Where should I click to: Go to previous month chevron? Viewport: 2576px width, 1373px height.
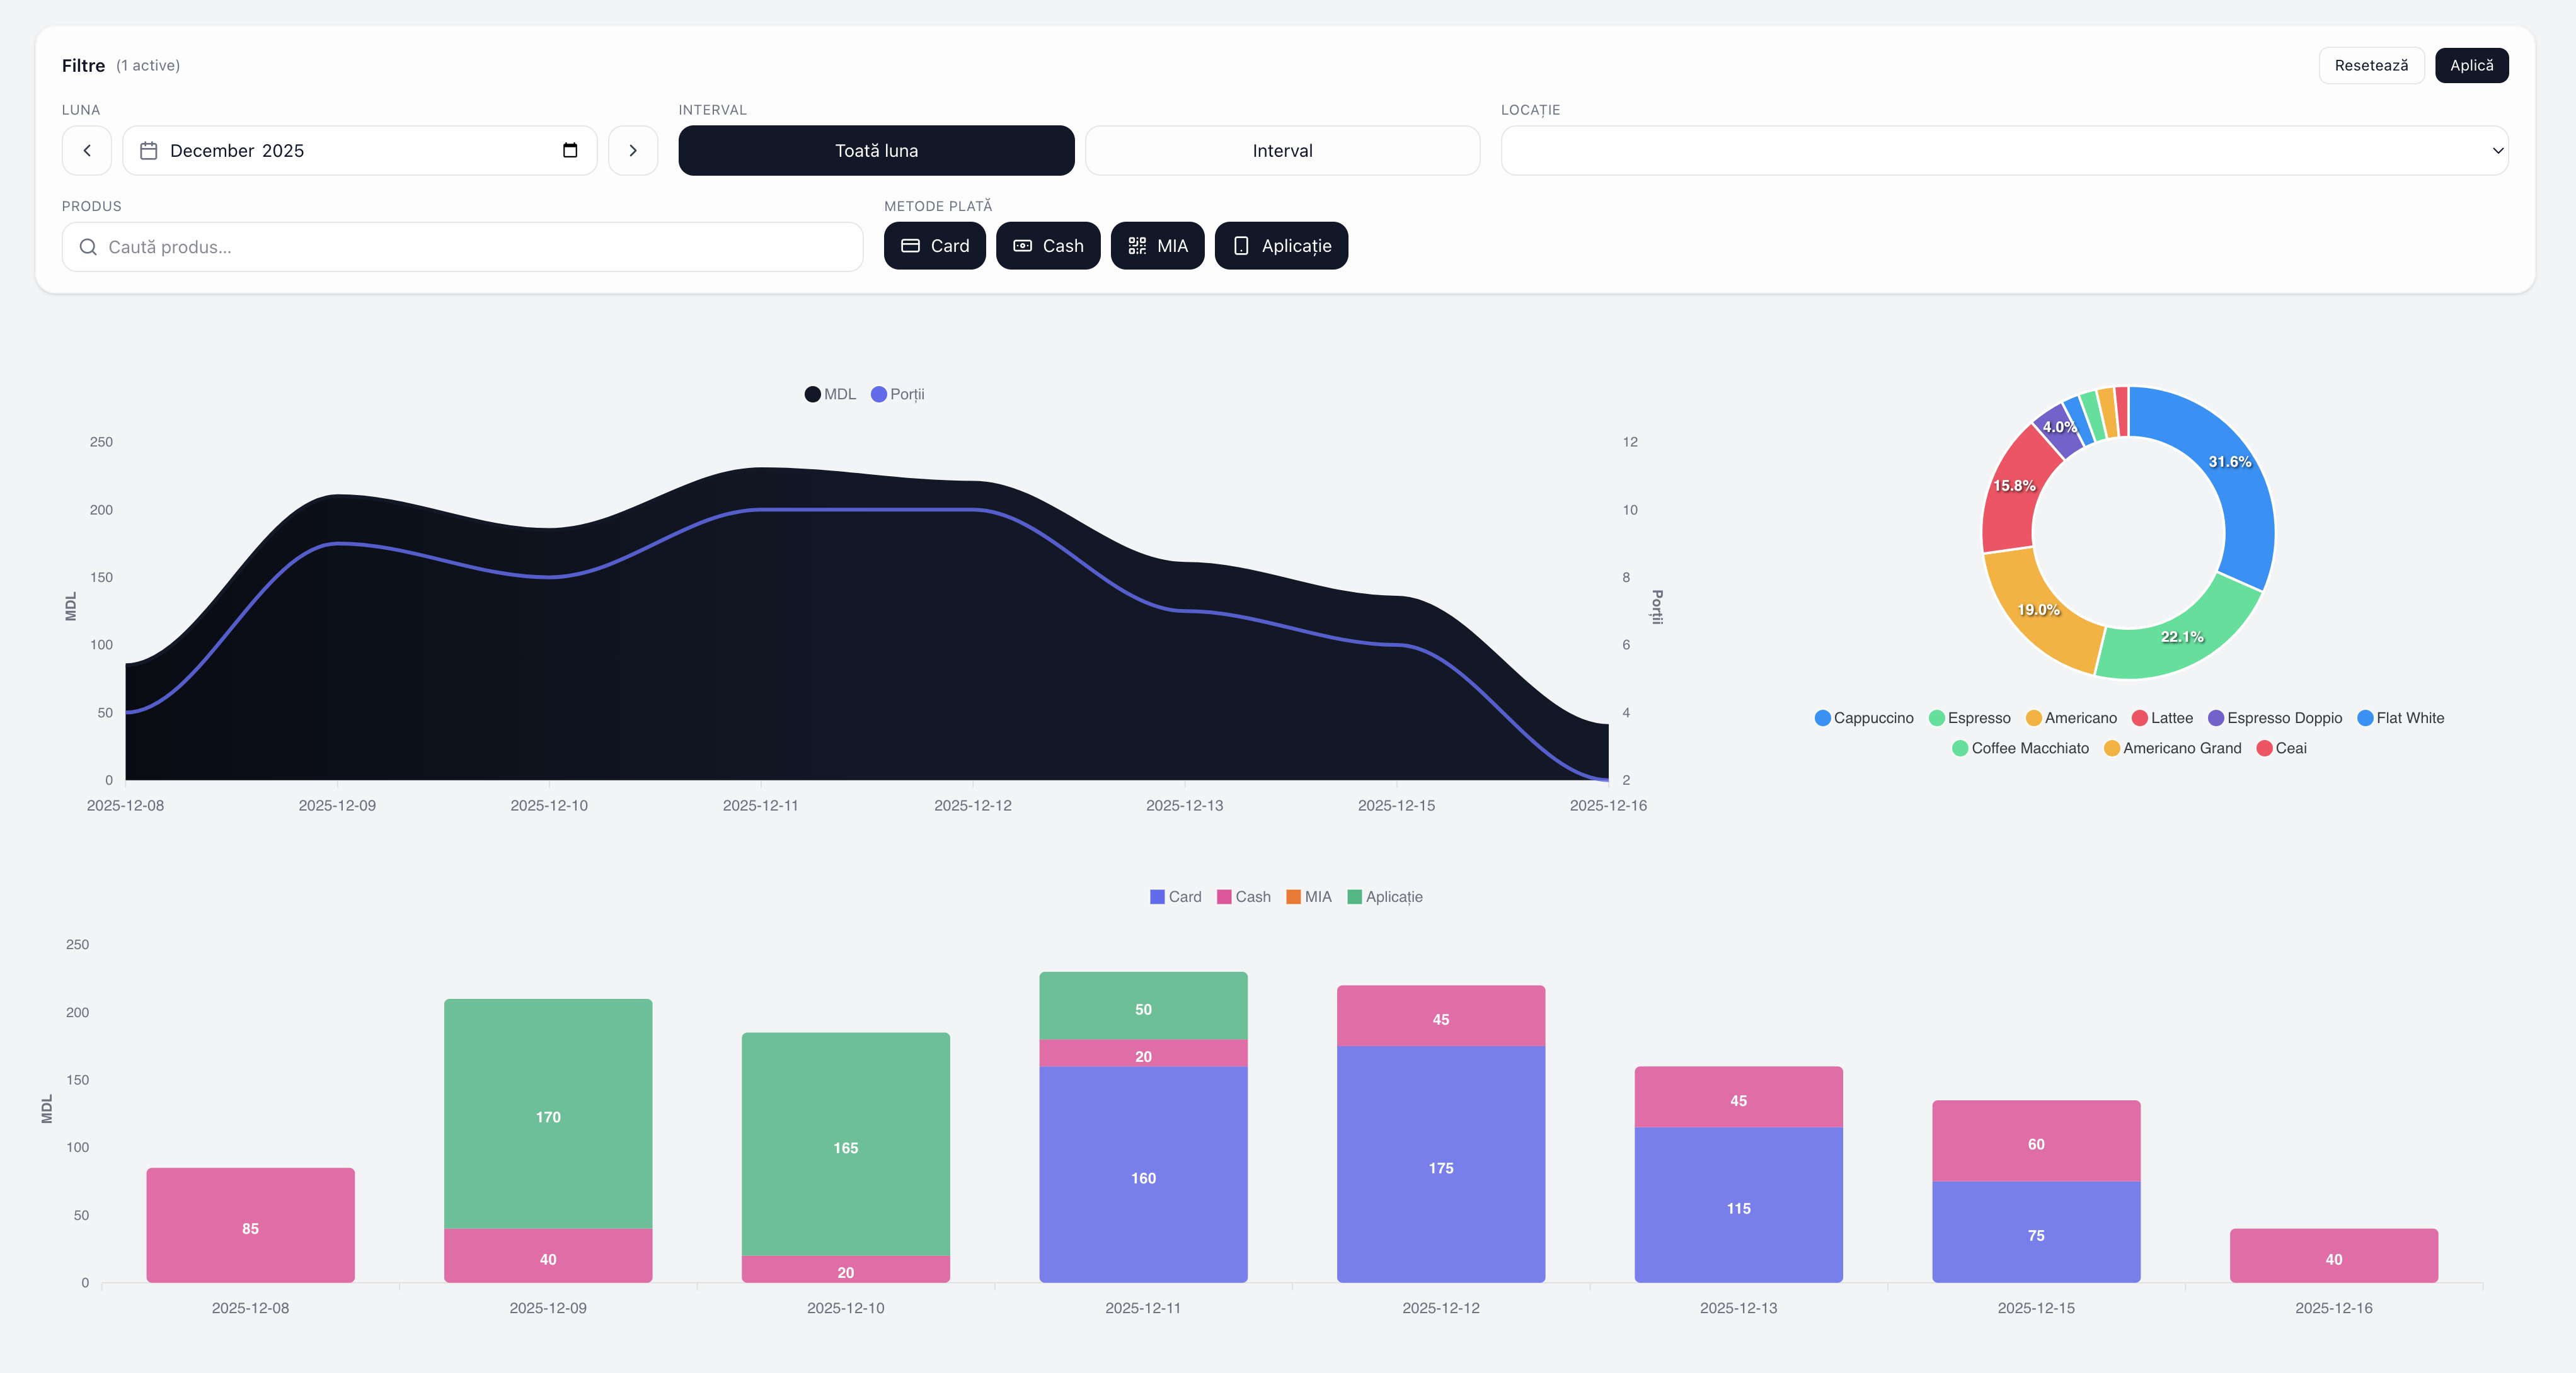click(x=87, y=151)
